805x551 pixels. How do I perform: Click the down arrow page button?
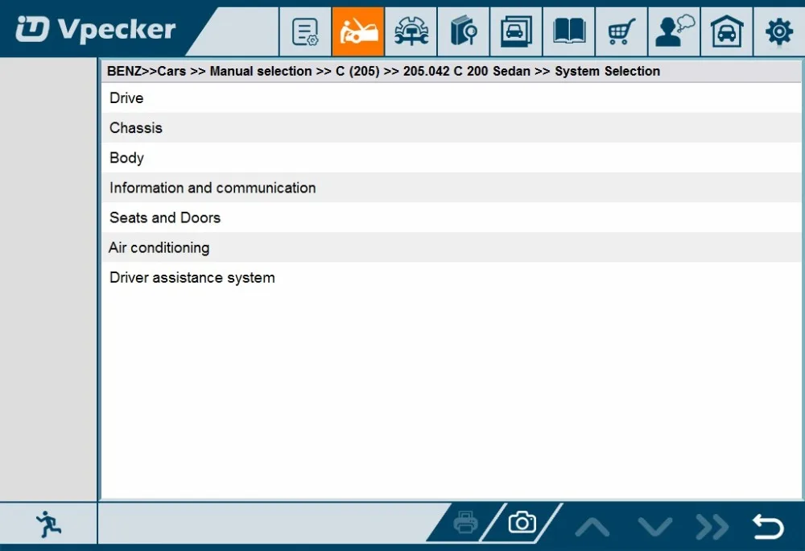[654, 527]
